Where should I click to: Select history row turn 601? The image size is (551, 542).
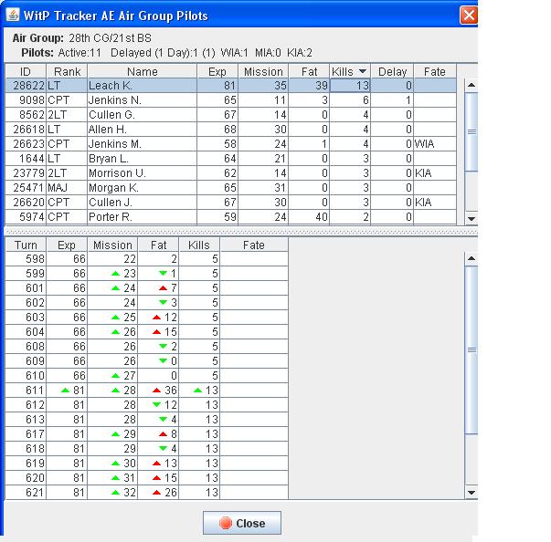tap(146, 288)
